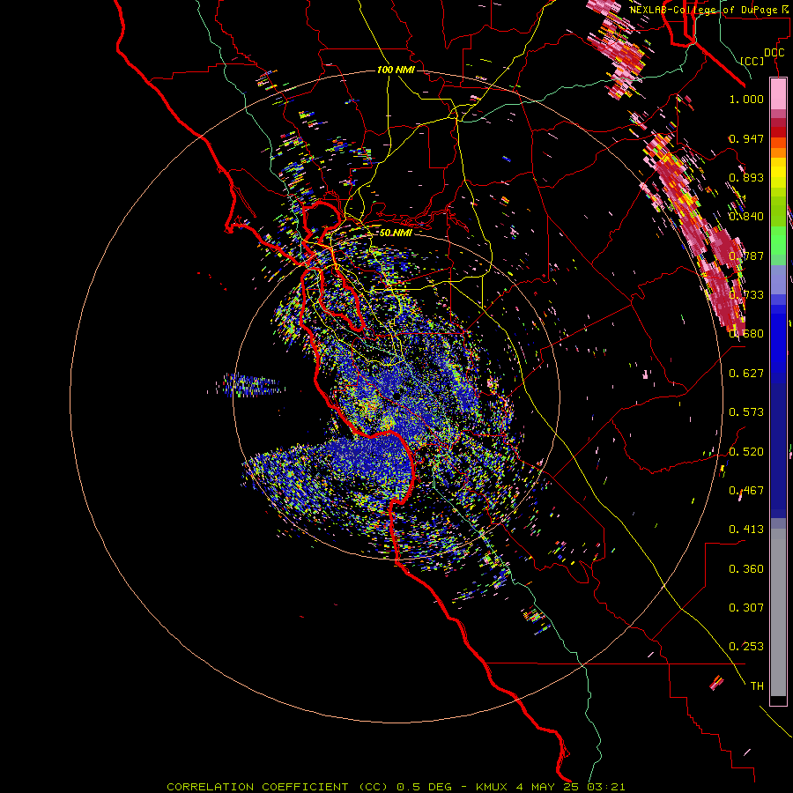Select the 0.573 legend value
The image size is (793, 793).
tap(746, 412)
